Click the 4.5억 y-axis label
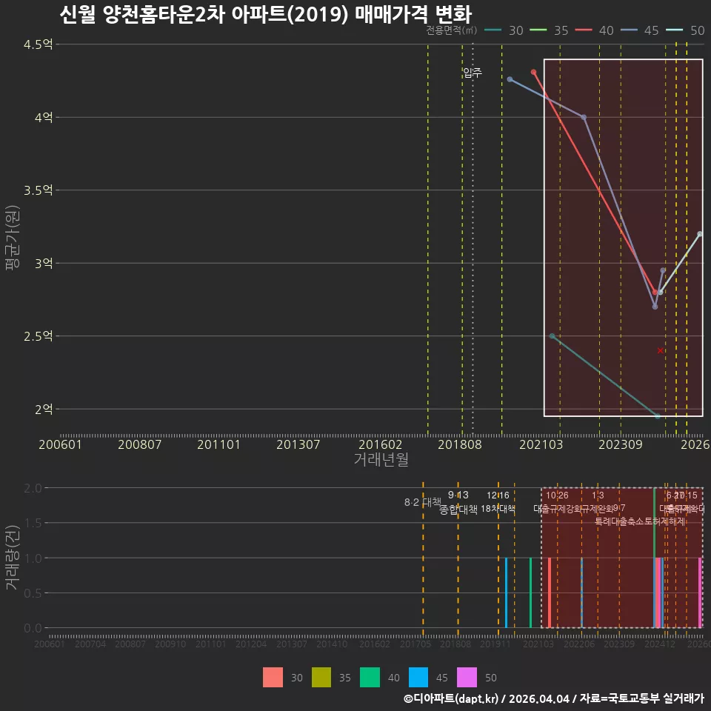 39,44
